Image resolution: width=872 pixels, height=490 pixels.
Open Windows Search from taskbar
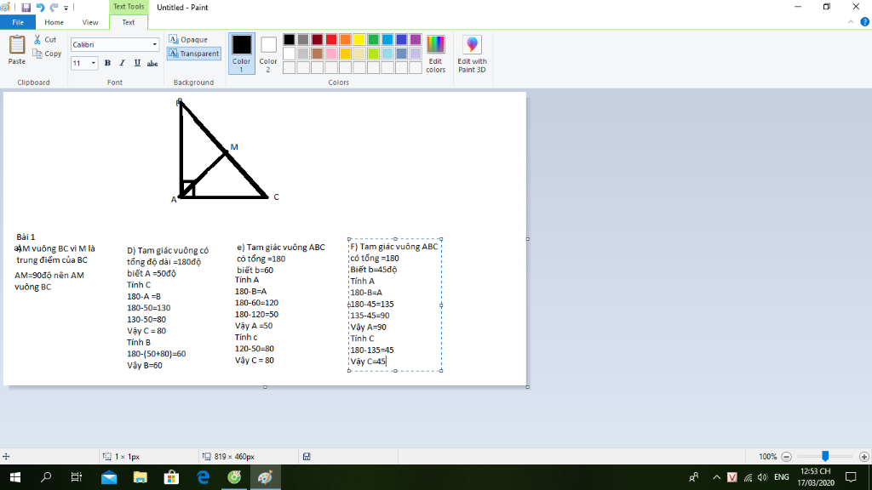click(x=46, y=477)
